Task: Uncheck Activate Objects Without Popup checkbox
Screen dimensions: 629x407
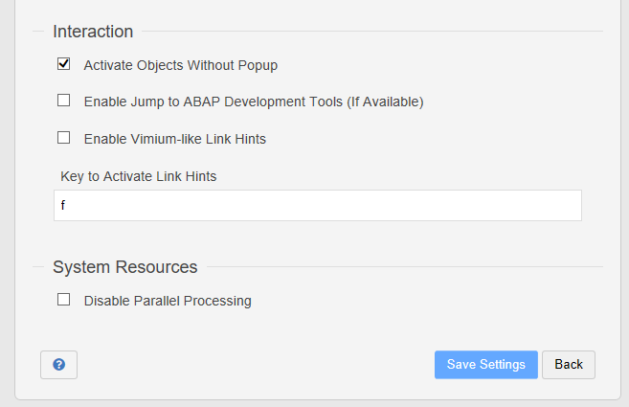Action: (x=64, y=64)
